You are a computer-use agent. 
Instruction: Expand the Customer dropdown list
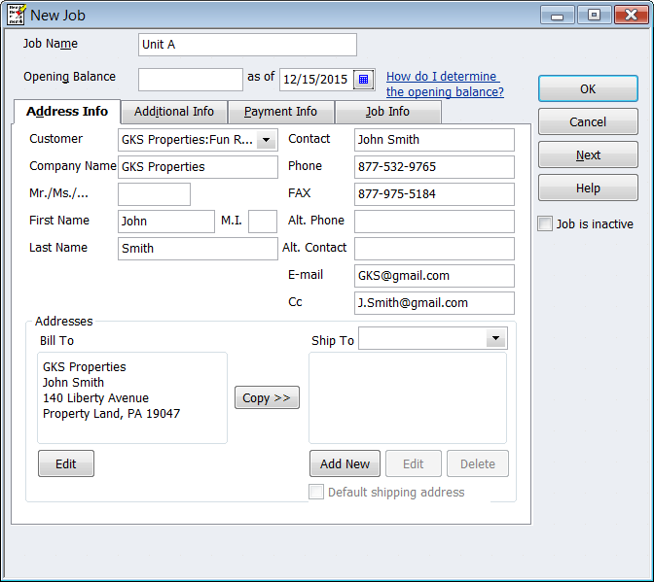267,140
